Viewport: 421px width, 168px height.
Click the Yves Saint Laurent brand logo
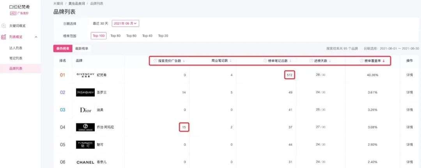tap(85, 93)
